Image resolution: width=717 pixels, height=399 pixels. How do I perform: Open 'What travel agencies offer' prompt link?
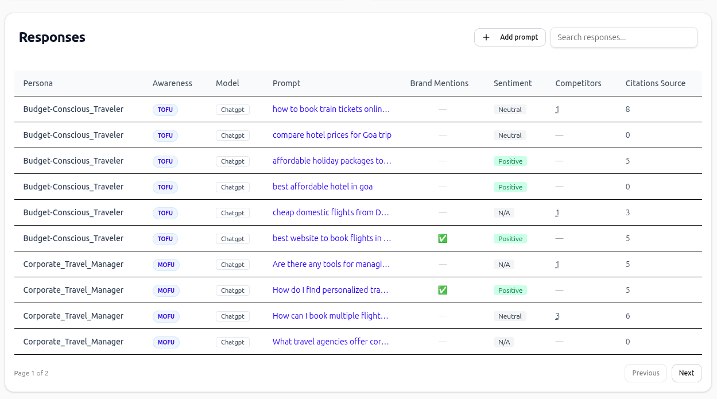point(331,342)
